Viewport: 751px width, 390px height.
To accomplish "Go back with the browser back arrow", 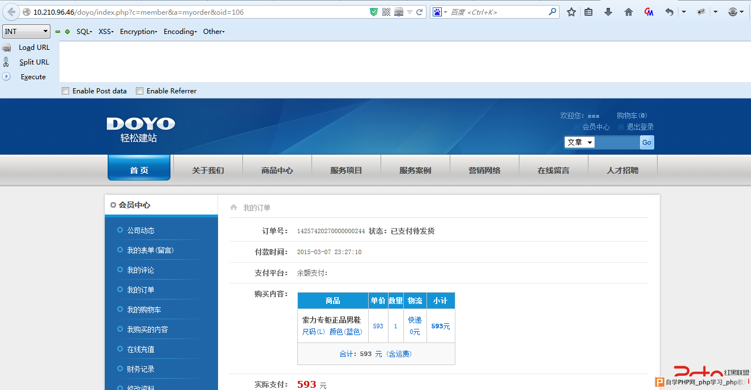I will tap(12, 12).
